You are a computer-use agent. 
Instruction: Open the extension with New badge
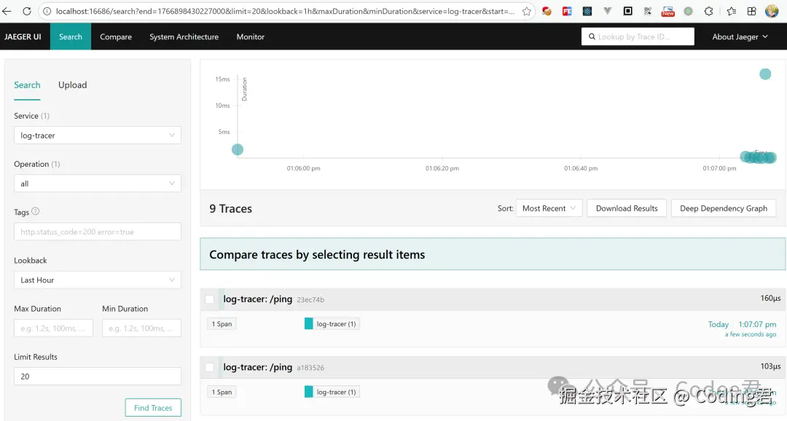click(x=667, y=11)
